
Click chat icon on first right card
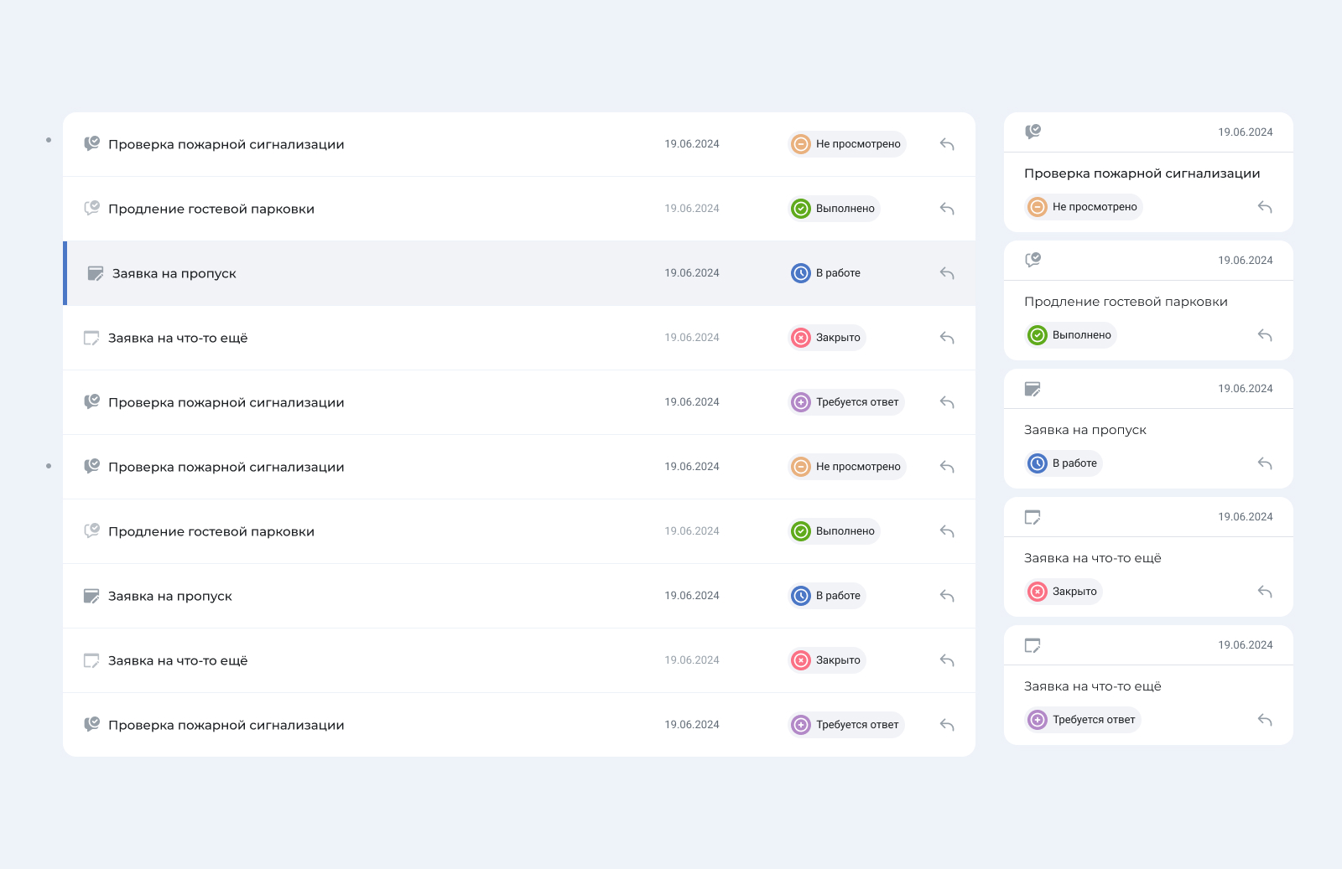click(x=1033, y=132)
